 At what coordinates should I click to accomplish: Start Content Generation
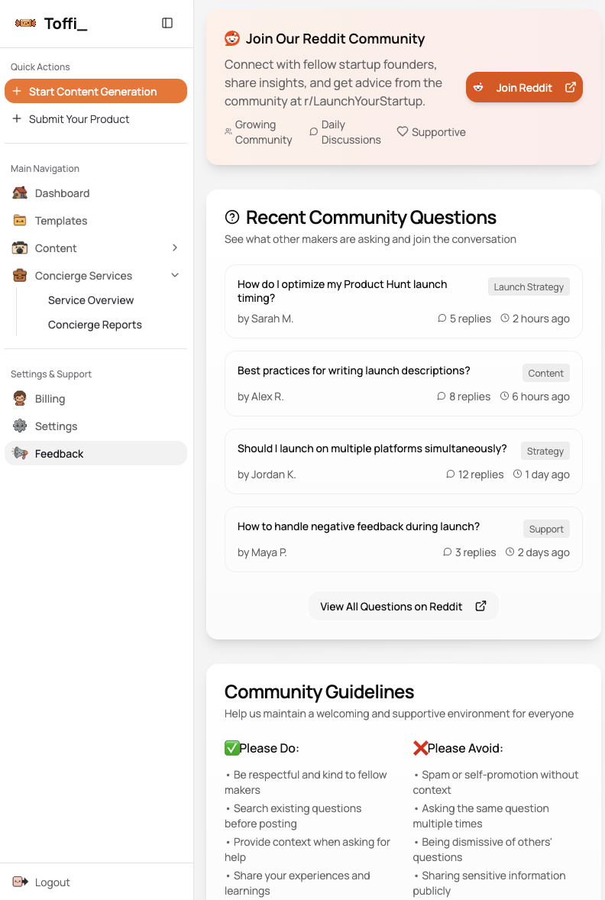click(95, 91)
